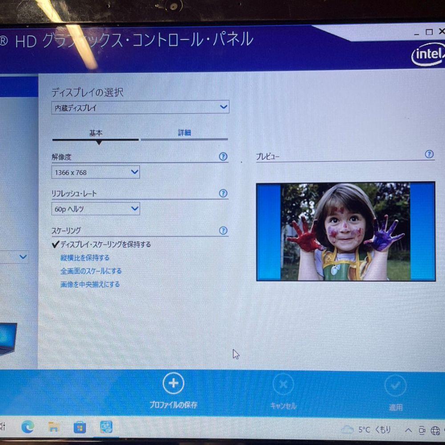
Task: Expand the left sidebar dropdown chevron
Action: coord(23,257)
